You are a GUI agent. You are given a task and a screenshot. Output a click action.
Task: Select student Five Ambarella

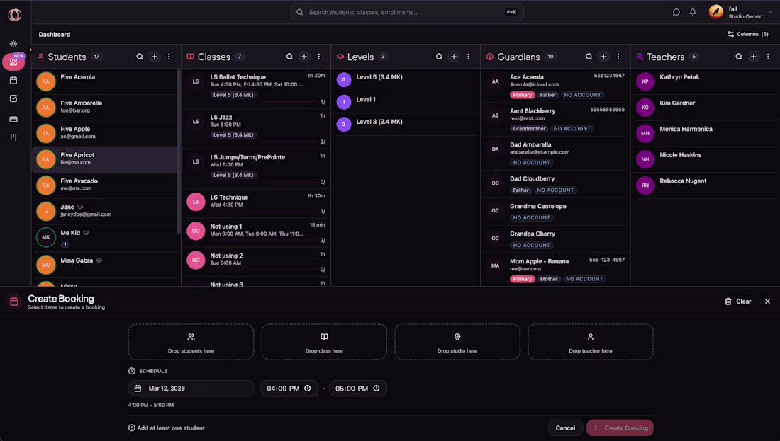click(x=105, y=108)
